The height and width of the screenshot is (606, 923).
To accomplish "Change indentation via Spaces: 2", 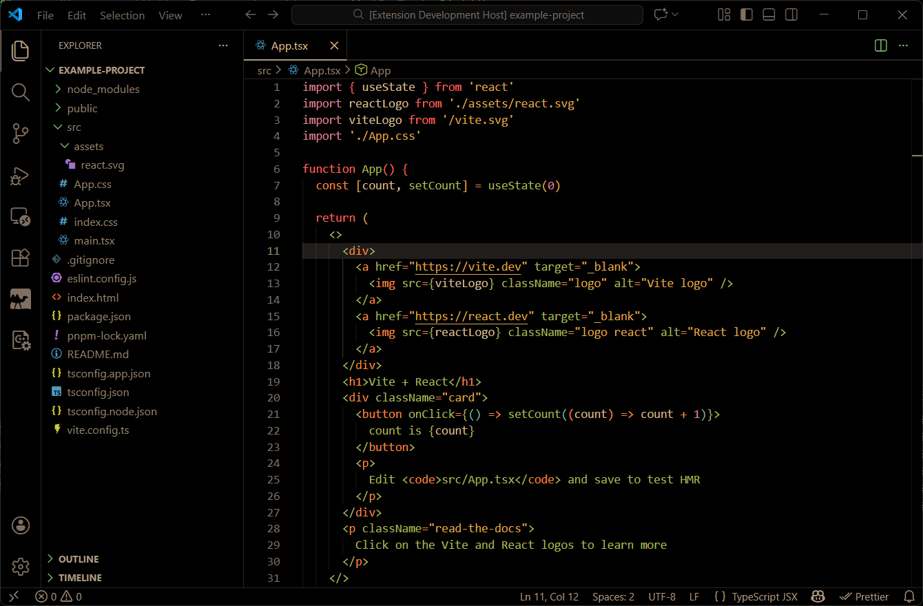I will 613,597.
